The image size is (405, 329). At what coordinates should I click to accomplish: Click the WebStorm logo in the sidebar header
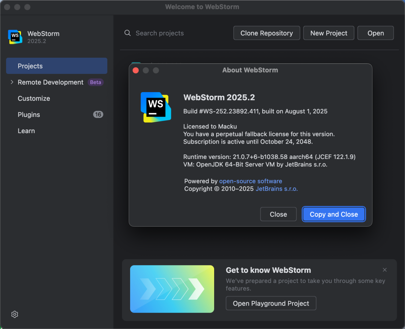click(15, 37)
